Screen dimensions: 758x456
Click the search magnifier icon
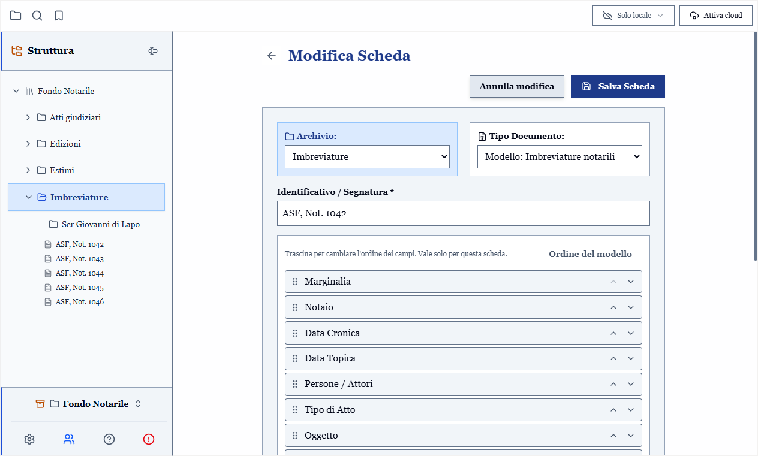pos(37,16)
